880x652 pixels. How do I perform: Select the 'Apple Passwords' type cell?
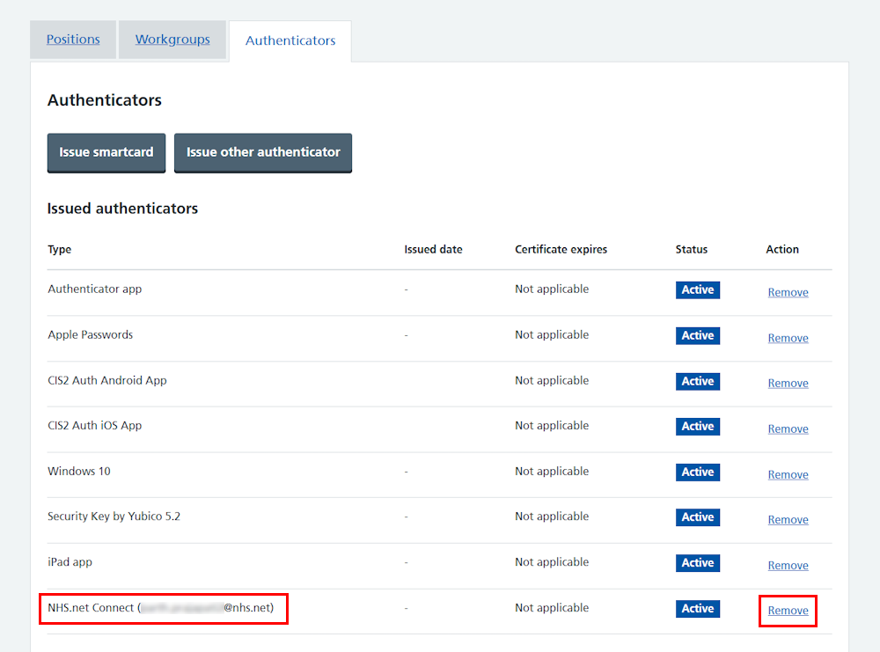[91, 334]
